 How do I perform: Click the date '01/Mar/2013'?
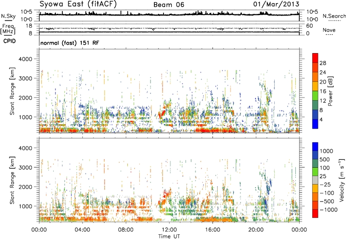[x=276, y=4]
